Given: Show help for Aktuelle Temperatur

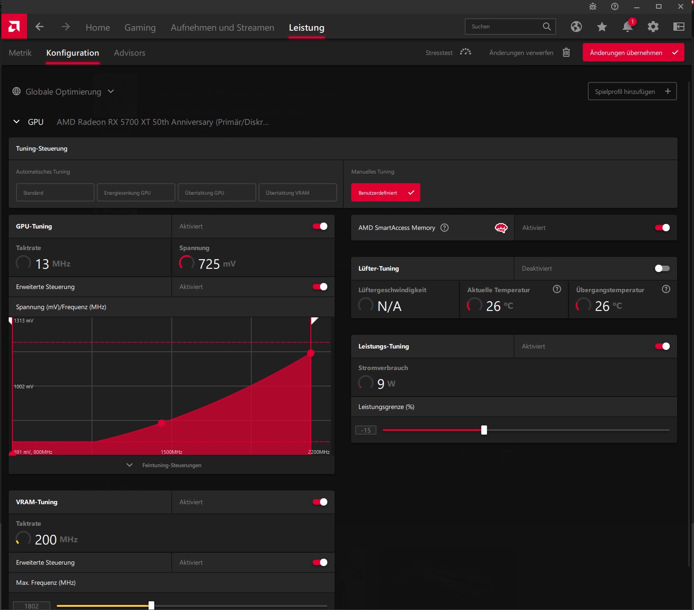Looking at the screenshot, I should (557, 289).
